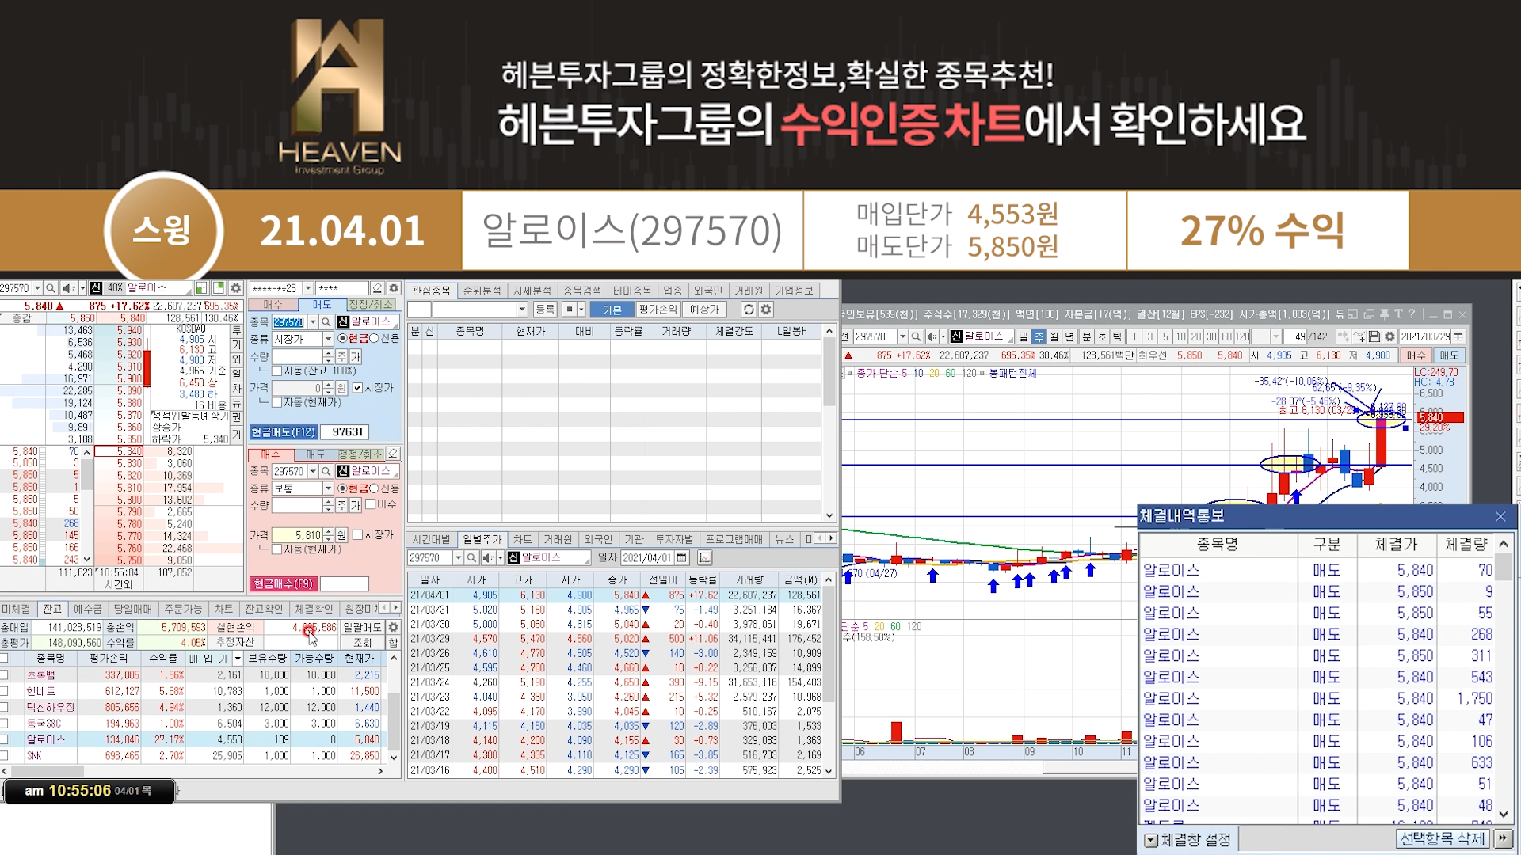This screenshot has height=855, width=1521.
Task: Click 선택항목 삭제 button in popup
Action: 1443,838
